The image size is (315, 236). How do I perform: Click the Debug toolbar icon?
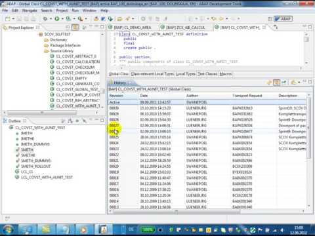click(x=45, y=19)
